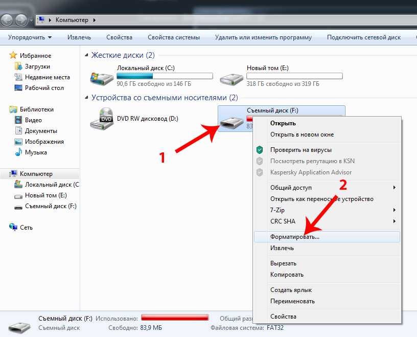The height and width of the screenshot is (337, 417).
Task: Click the Компьютер breadcrumb in address bar
Action: click(72, 20)
